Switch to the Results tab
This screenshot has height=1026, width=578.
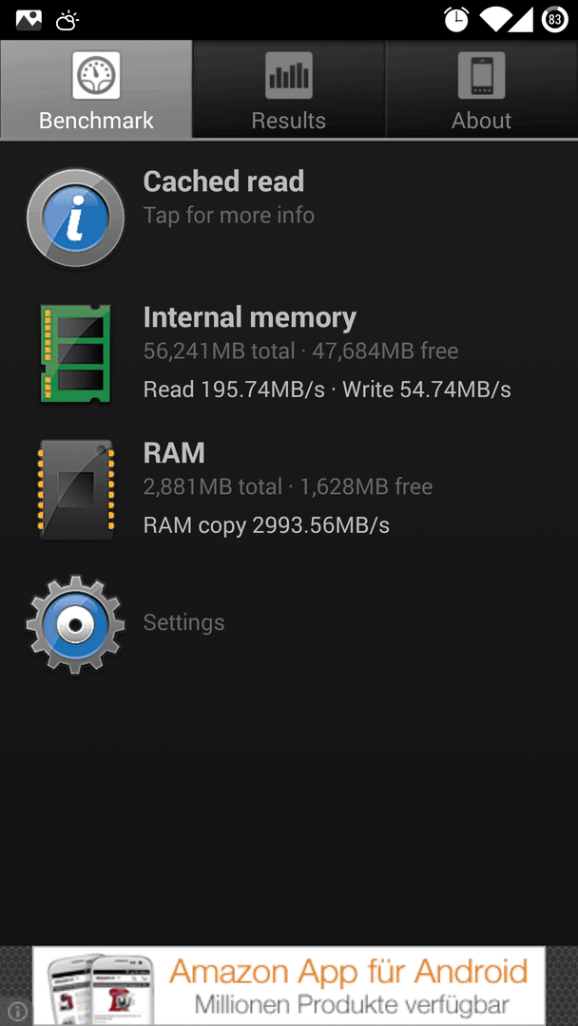[289, 89]
